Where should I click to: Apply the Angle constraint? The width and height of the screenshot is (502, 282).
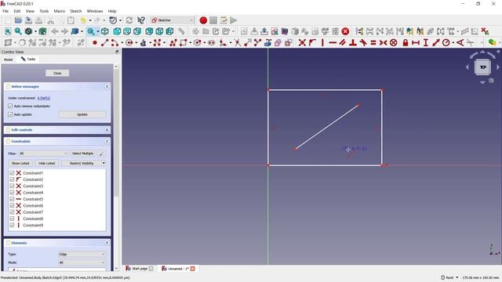[x=460, y=42]
